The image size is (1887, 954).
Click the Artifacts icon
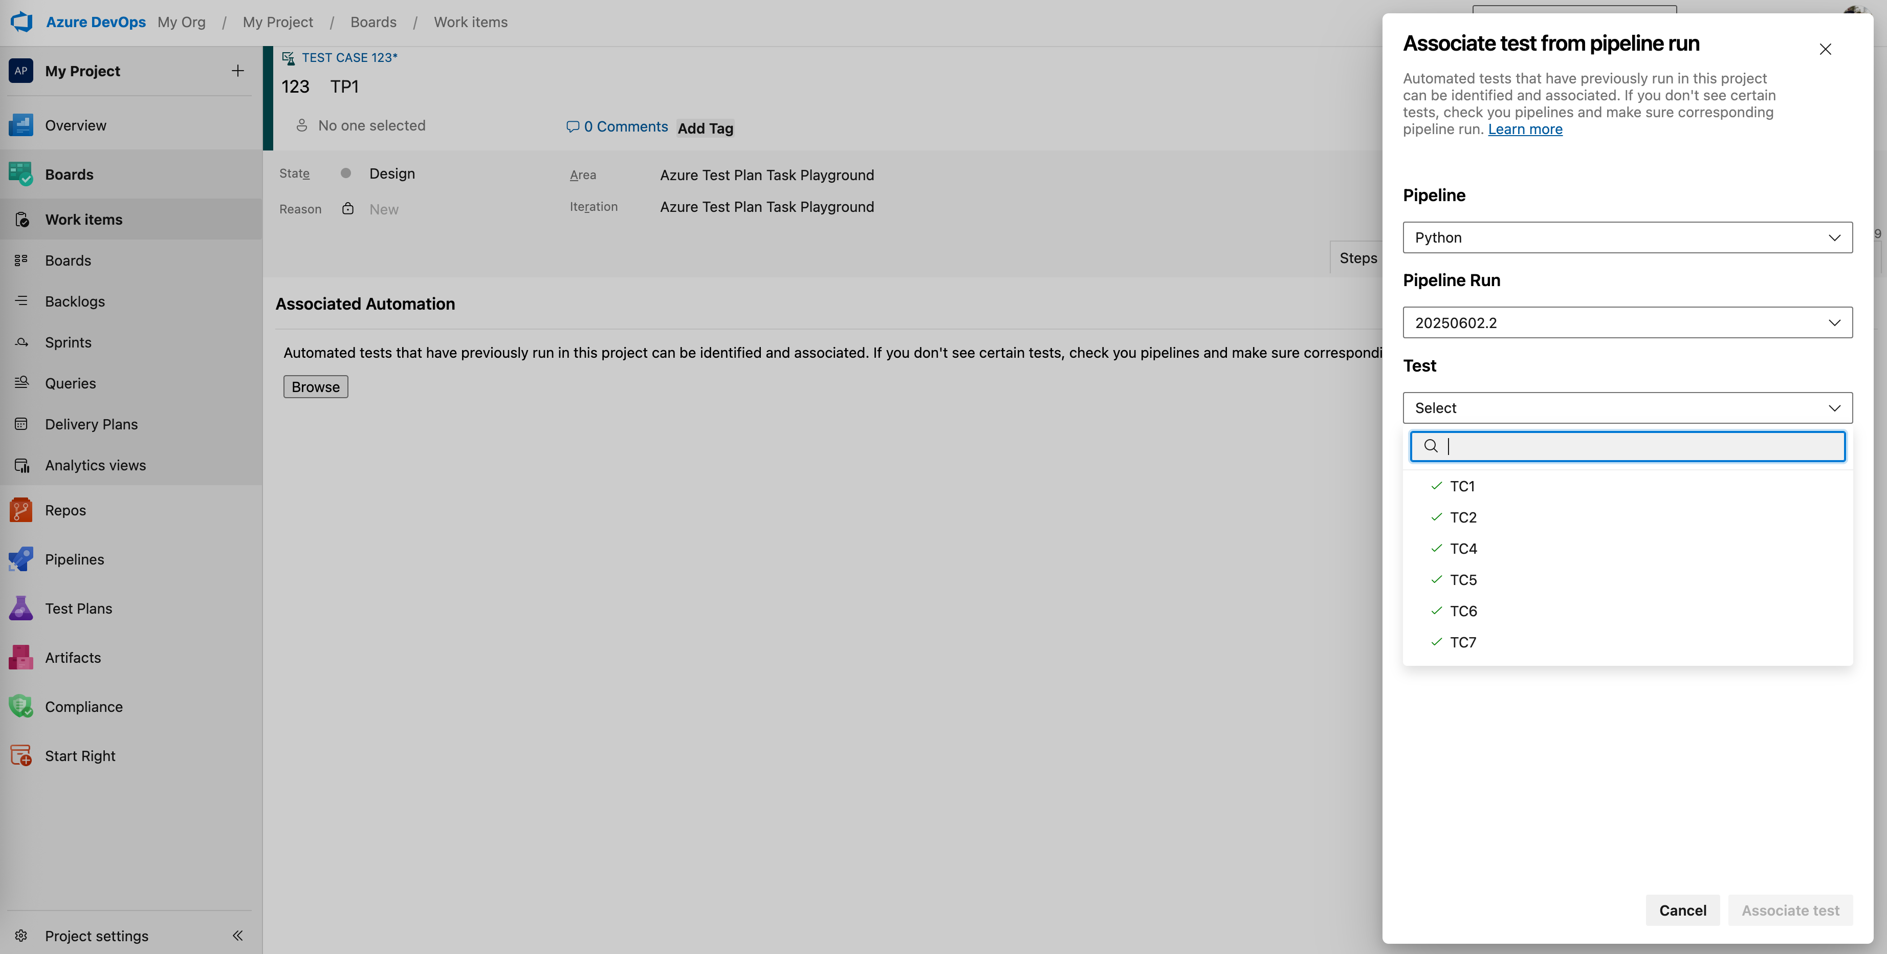20,657
